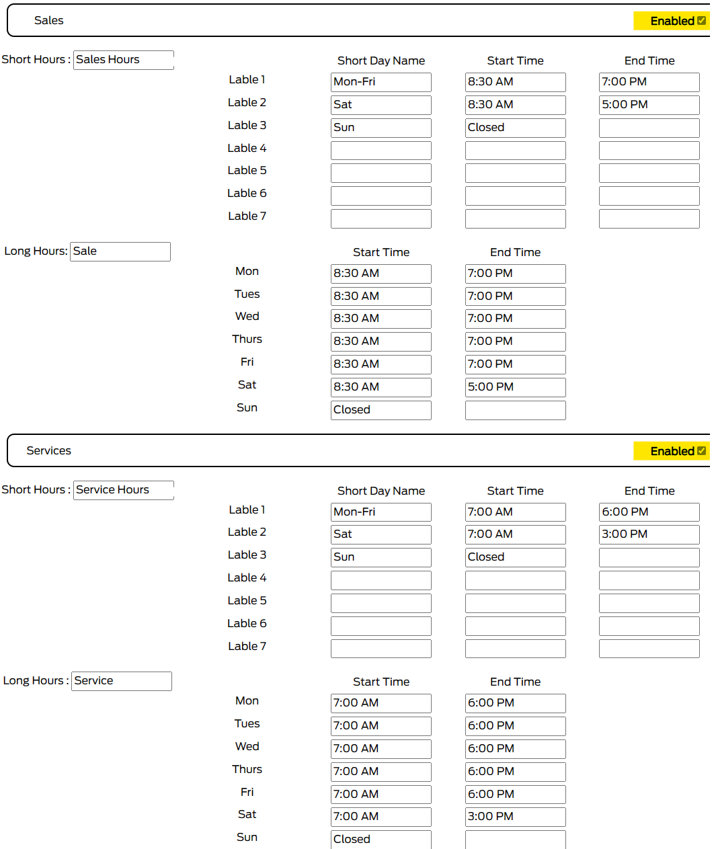Click the Services Short Hours name field
The width and height of the screenshot is (716, 849).
(x=124, y=490)
